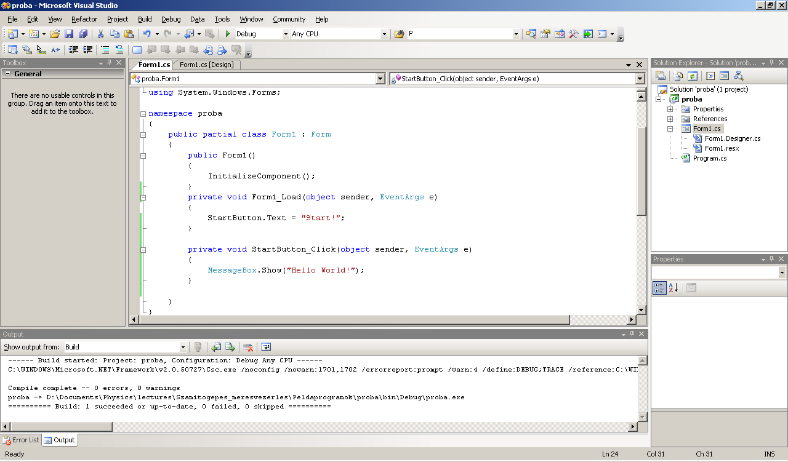
Task: Collapse the General group in Toolbox
Action: [x=7, y=74]
